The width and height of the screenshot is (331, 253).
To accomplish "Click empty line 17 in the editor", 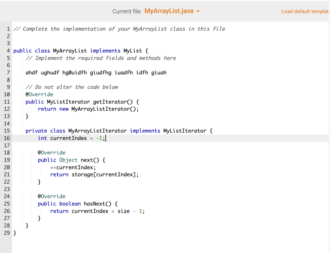I will tap(170, 145).
